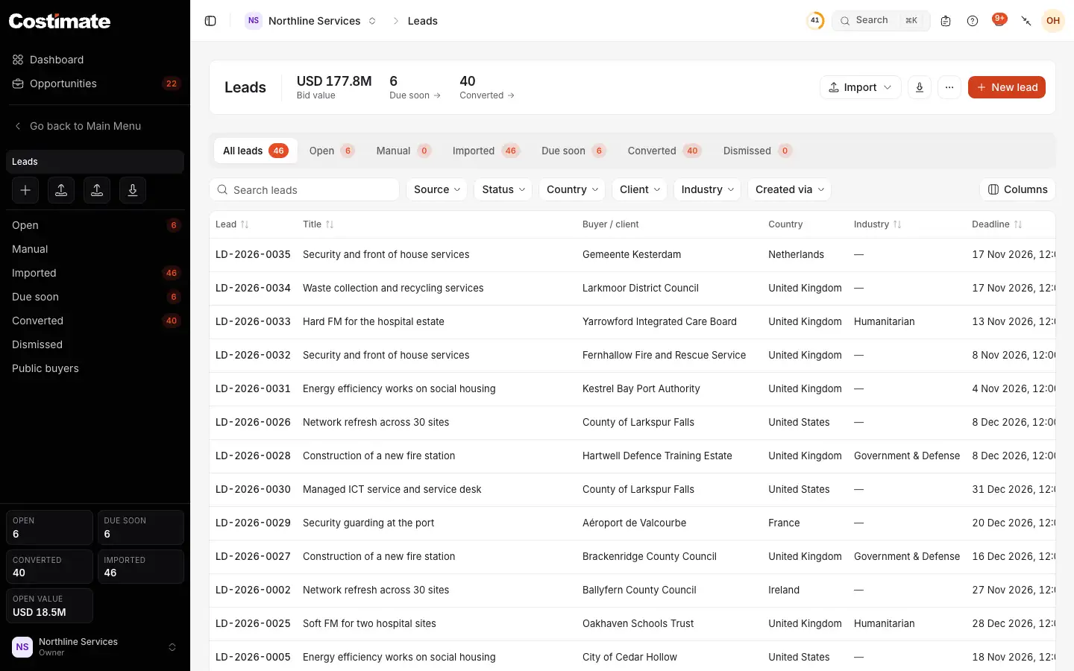Sort the table by Lead column
The image size is (1074, 671).
[x=232, y=224]
